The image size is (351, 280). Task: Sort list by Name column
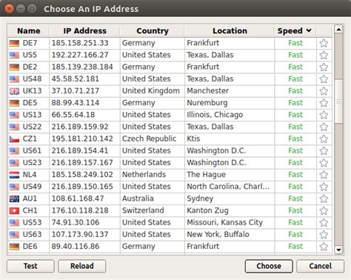pyautogui.click(x=28, y=31)
